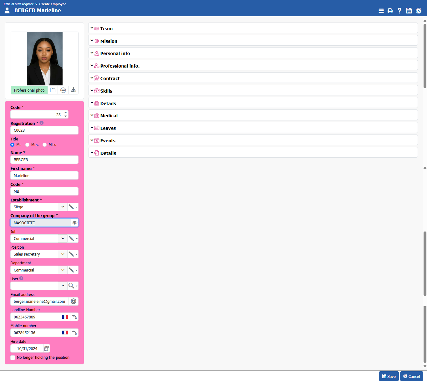The height and width of the screenshot is (381, 427).
Task: Click the Cancel button
Action: tap(411, 376)
